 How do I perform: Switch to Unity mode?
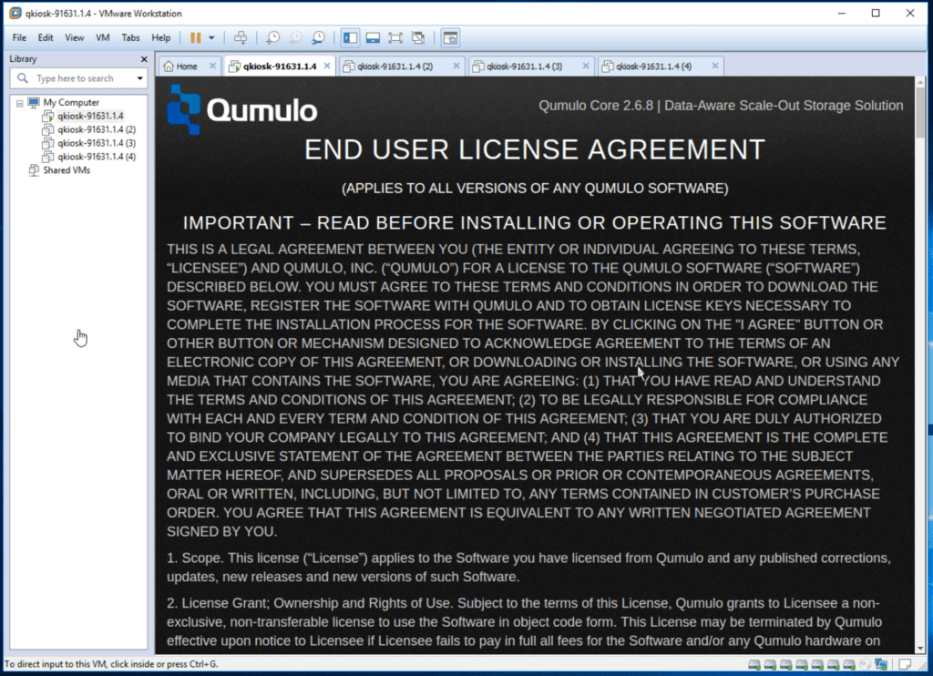(418, 38)
